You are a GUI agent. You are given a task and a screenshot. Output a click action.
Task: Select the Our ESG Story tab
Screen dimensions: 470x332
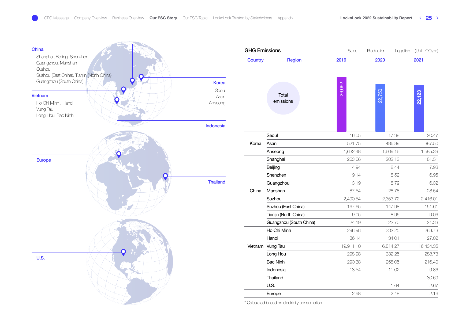click(163, 18)
